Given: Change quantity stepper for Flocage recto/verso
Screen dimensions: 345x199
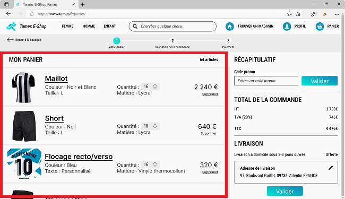Looking at the screenshot, I should [155, 165].
